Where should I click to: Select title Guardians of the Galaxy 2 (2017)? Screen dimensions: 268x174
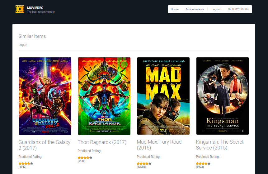pyautogui.click(x=45, y=145)
